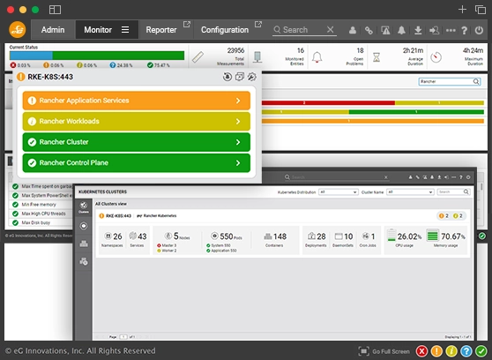Image resolution: width=492 pixels, height=360 pixels.
Task: Open the Monitor tab
Action: (x=98, y=30)
